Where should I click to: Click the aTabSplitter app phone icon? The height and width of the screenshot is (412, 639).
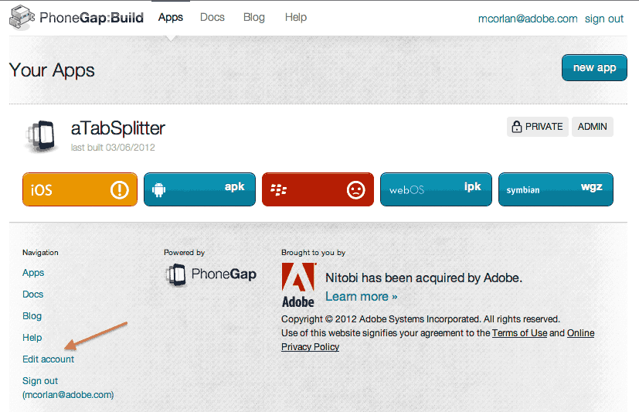[42, 134]
